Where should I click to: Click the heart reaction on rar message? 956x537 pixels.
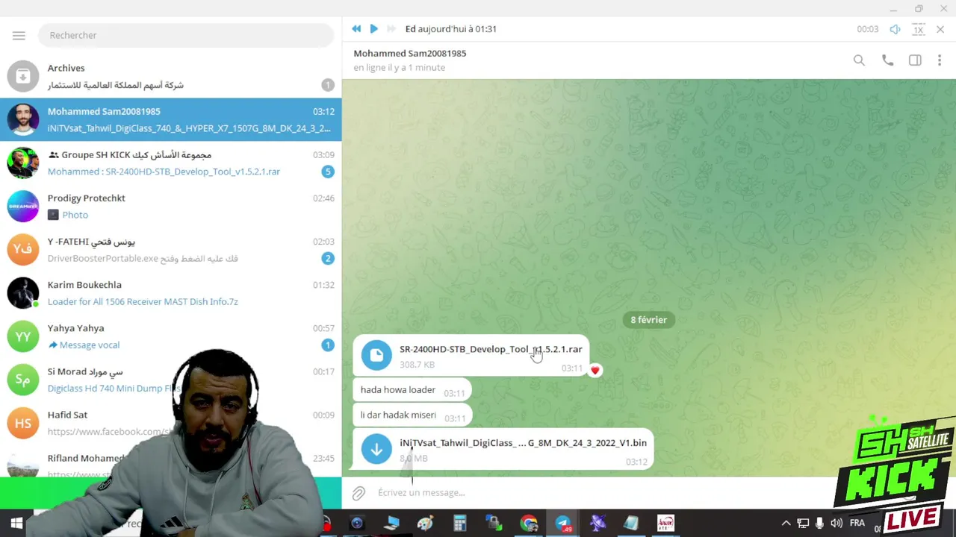(595, 370)
